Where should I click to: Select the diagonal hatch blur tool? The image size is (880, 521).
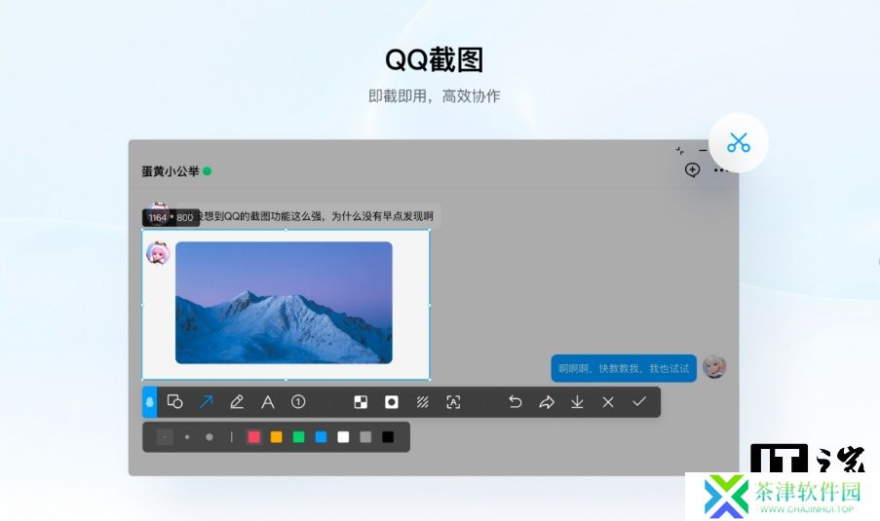coord(423,401)
